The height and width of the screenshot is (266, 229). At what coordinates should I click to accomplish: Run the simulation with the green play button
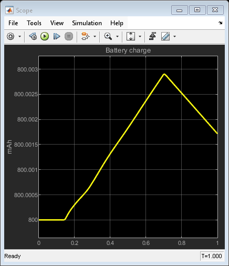45,36
